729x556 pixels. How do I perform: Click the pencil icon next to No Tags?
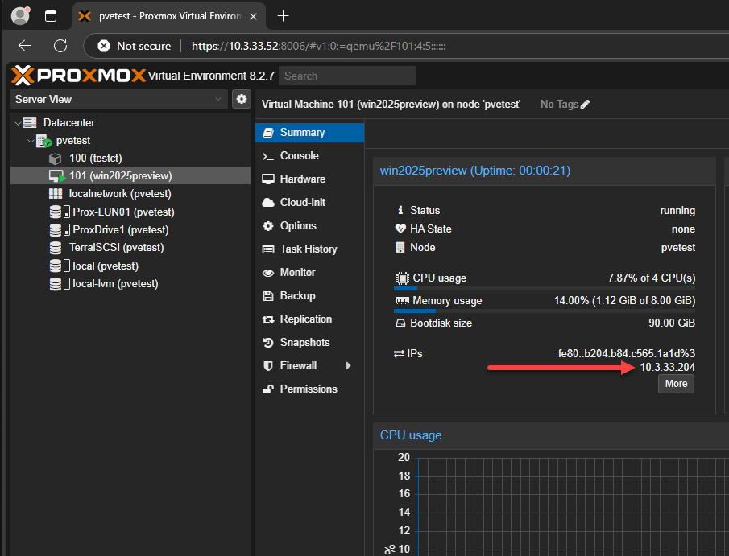pos(586,104)
